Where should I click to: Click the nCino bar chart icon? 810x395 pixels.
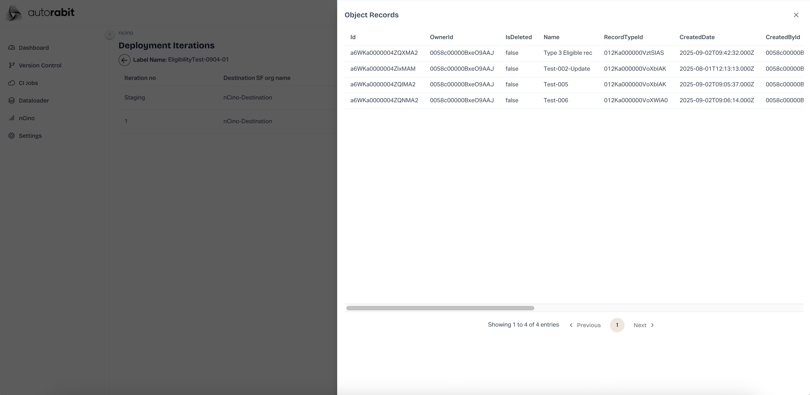[12, 118]
